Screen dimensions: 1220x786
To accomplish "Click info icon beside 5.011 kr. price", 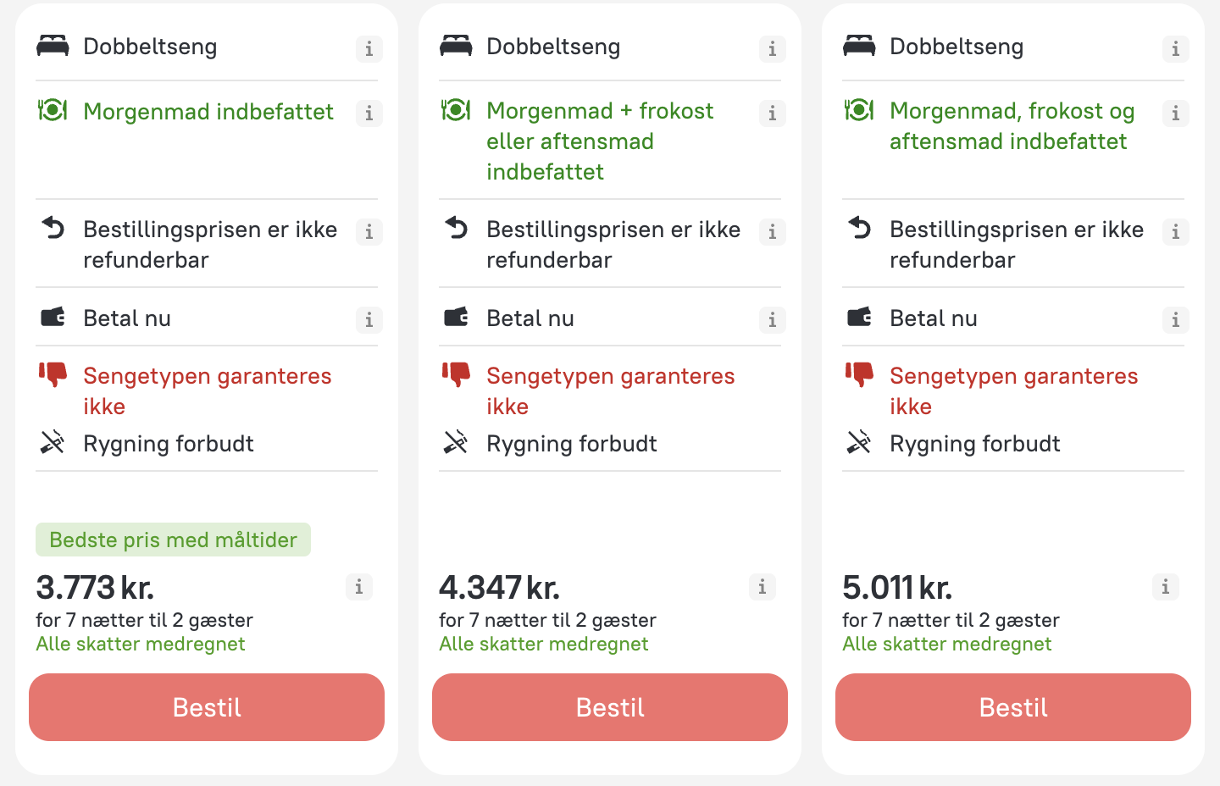I will pyautogui.click(x=1166, y=586).
